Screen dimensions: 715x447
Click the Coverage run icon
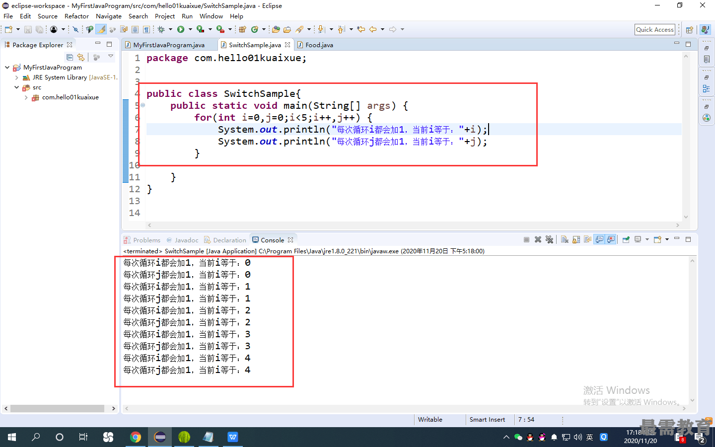[x=200, y=29]
